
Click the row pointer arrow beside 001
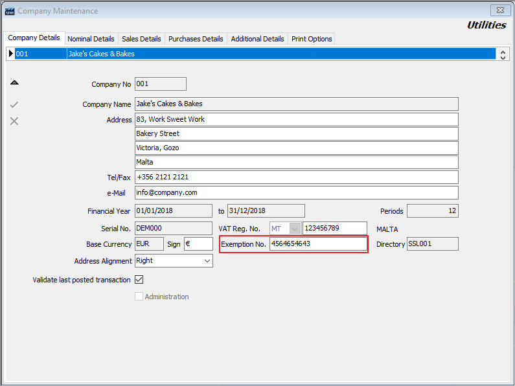click(11, 54)
